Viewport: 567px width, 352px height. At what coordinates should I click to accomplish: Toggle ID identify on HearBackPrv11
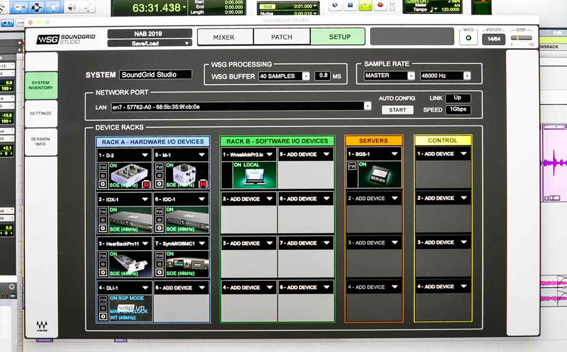tap(102, 264)
